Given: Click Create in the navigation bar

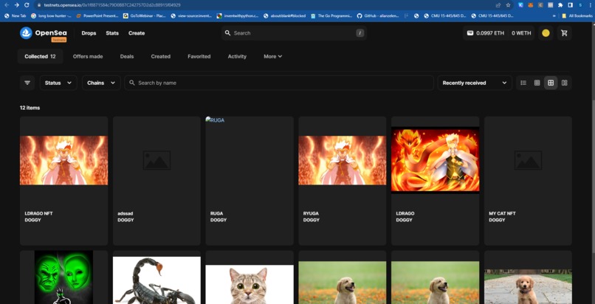Looking at the screenshot, I should tap(137, 33).
